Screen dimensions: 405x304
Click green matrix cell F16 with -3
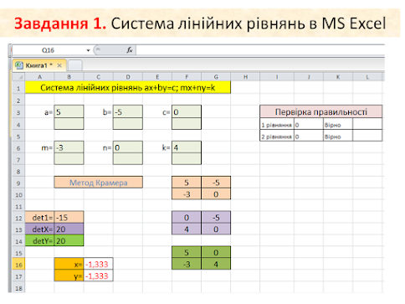click(187, 264)
